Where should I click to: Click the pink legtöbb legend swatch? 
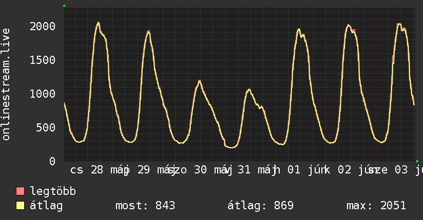(x=20, y=191)
